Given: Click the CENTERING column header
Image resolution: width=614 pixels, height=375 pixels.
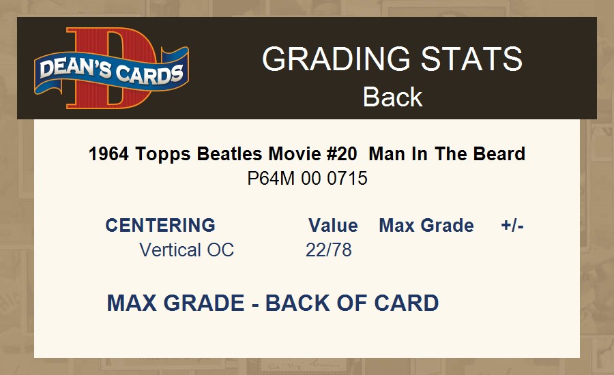Looking at the screenshot, I should (160, 226).
